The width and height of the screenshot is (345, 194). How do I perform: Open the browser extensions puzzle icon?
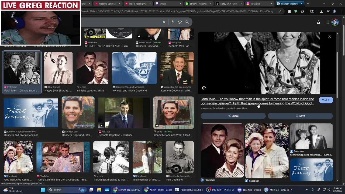[302, 11]
